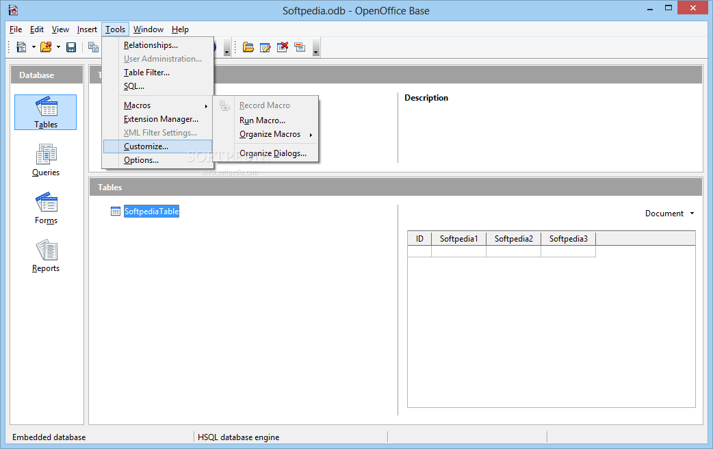Screen dimensions: 713x449
Task: Click HSQL database engine status text
Action: click(238, 437)
